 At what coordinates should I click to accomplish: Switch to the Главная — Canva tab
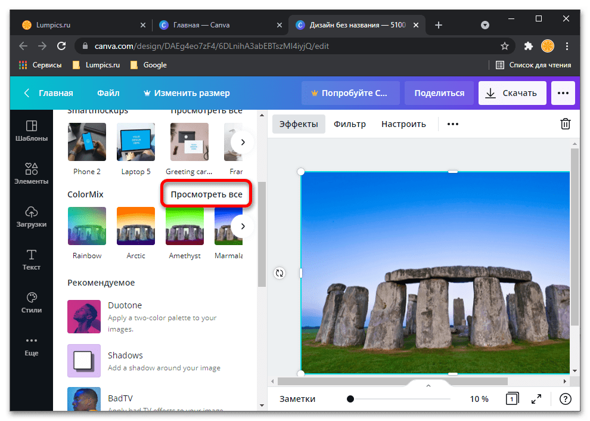[220, 25]
